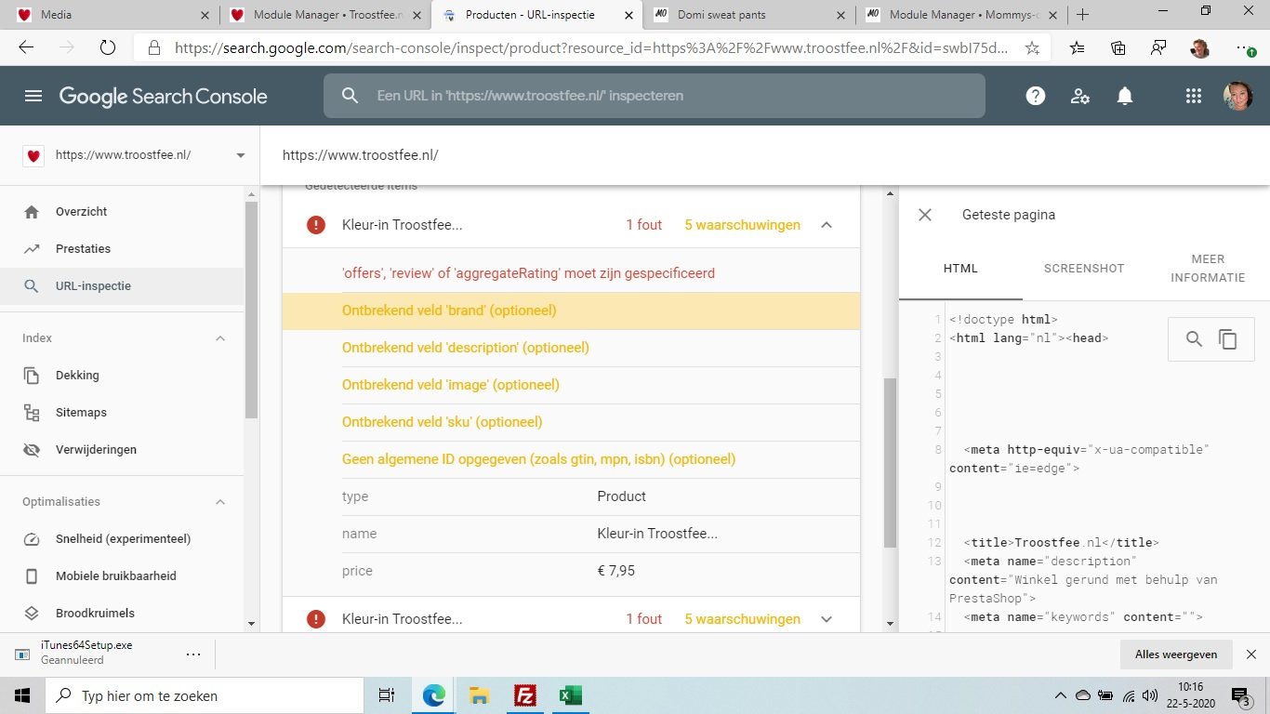This screenshot has width=1270, height=714.
Task: Select the missing 'sku' field warning
Action: click(x=571, y=422)
